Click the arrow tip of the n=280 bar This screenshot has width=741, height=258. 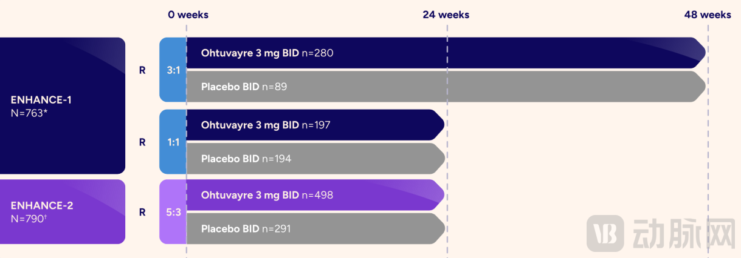click(700, 53)
